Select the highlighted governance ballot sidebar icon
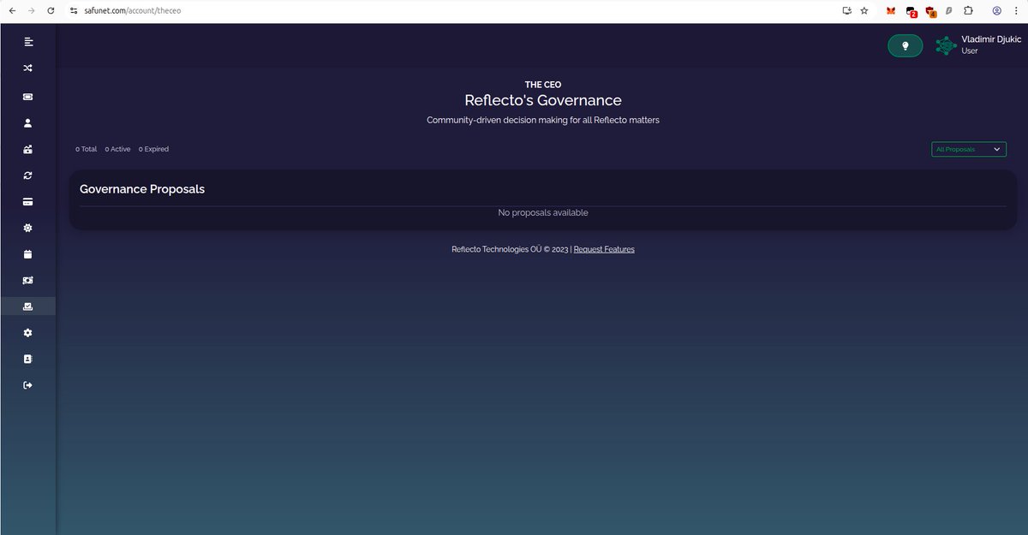This screenshot has height=535, width=1028. 28,306
